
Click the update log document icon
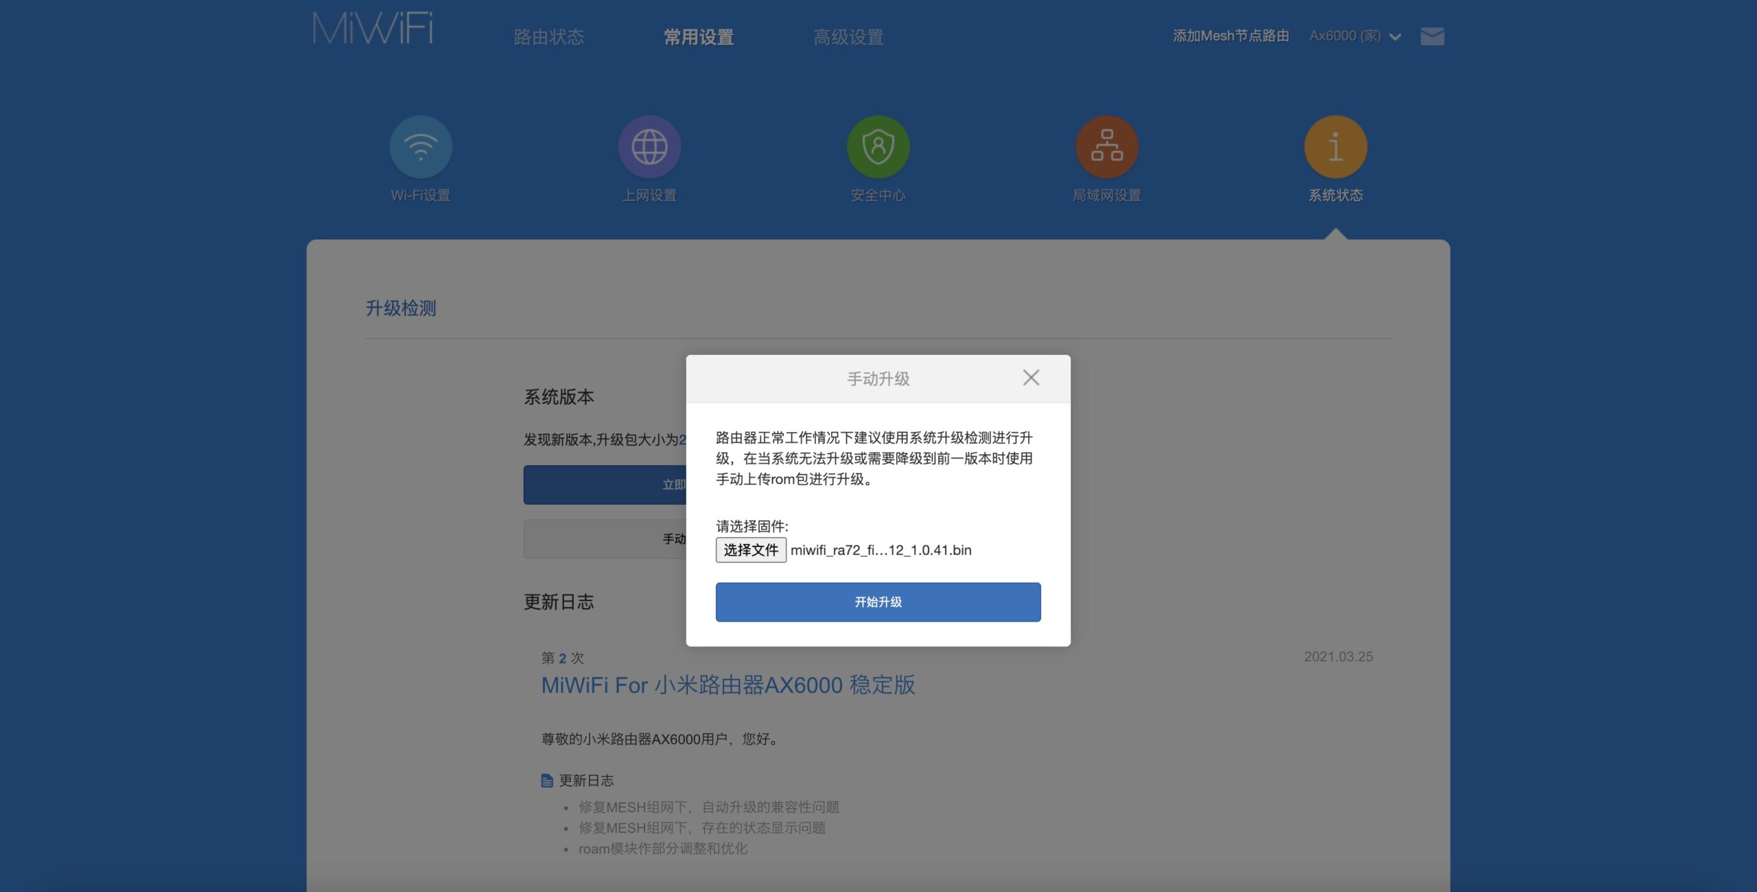click(x=547, y=781)
